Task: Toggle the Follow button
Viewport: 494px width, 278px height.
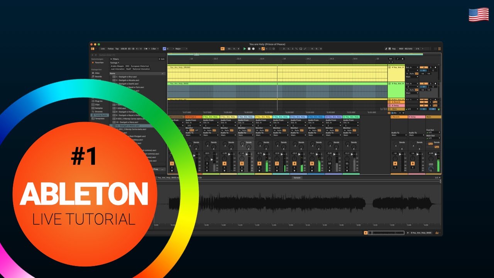Action: (111, 49)
